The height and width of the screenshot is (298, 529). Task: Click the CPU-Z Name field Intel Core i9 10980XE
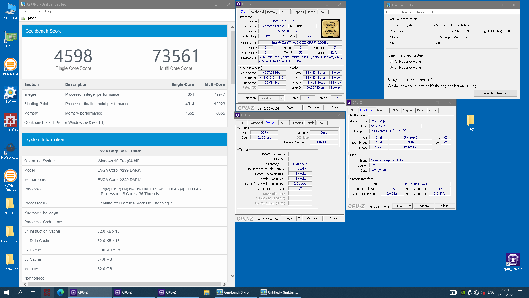[x=287, y=21]
